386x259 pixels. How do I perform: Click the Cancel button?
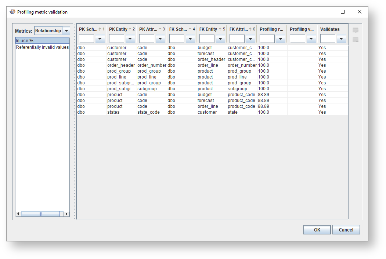346,230
